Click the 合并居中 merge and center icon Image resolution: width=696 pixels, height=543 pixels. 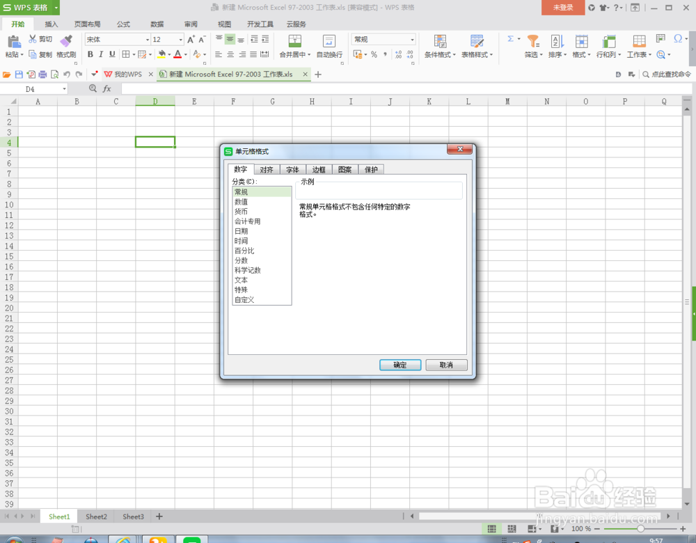coord(294,41)
